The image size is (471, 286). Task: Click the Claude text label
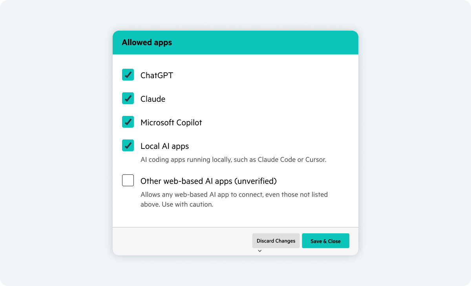tap(153, 99)
